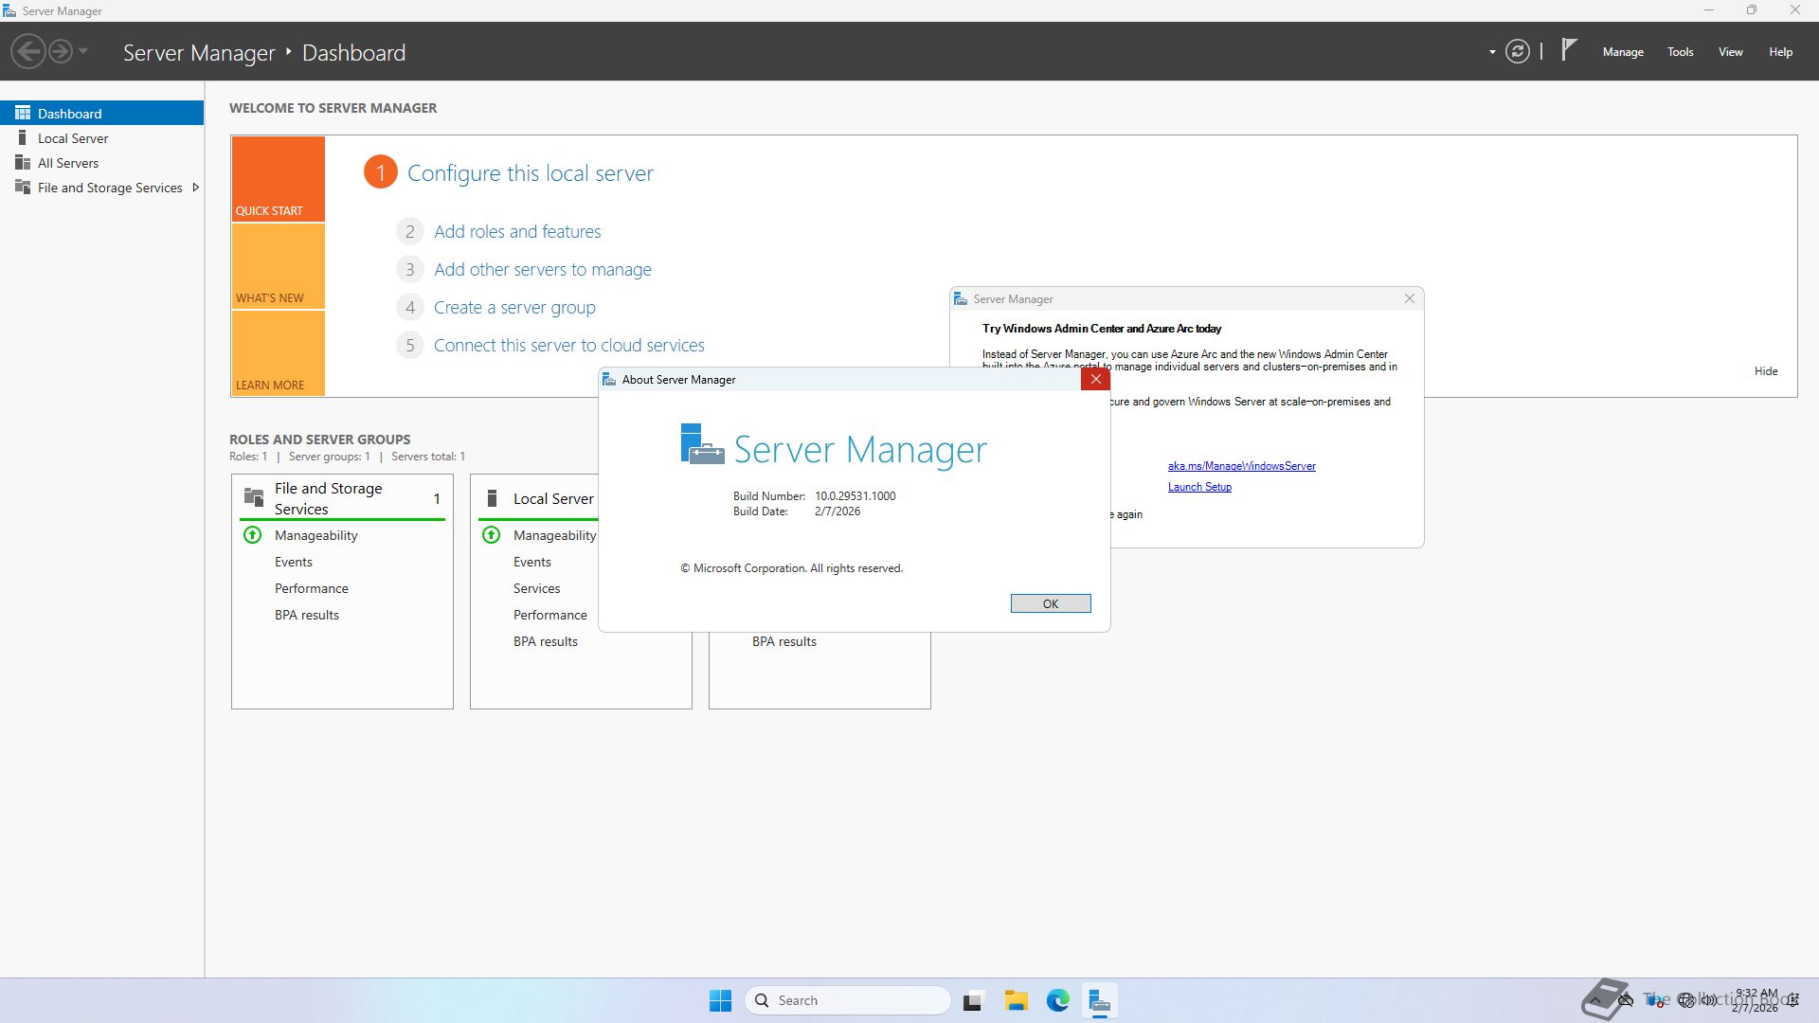Click the Manageability status icon under File and Storage

253,535
